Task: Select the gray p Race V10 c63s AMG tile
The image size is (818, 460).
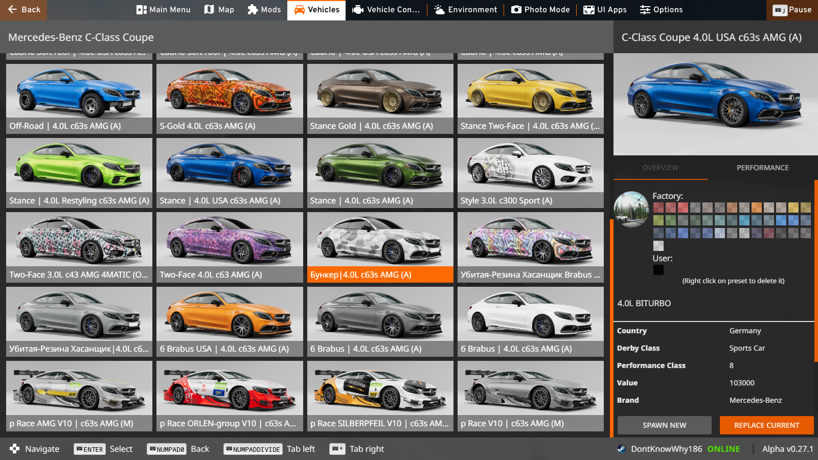Action: click(531, 396)
